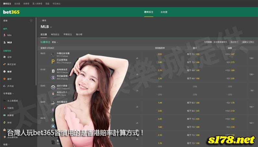Screen dimensions: 258x147
Task: Select money line odds 2.45 in 04:10 game
Action: (160, 119)
